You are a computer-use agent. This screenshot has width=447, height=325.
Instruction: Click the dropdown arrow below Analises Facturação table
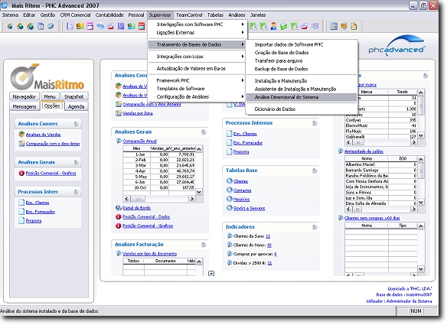click(x=211, y=274)
